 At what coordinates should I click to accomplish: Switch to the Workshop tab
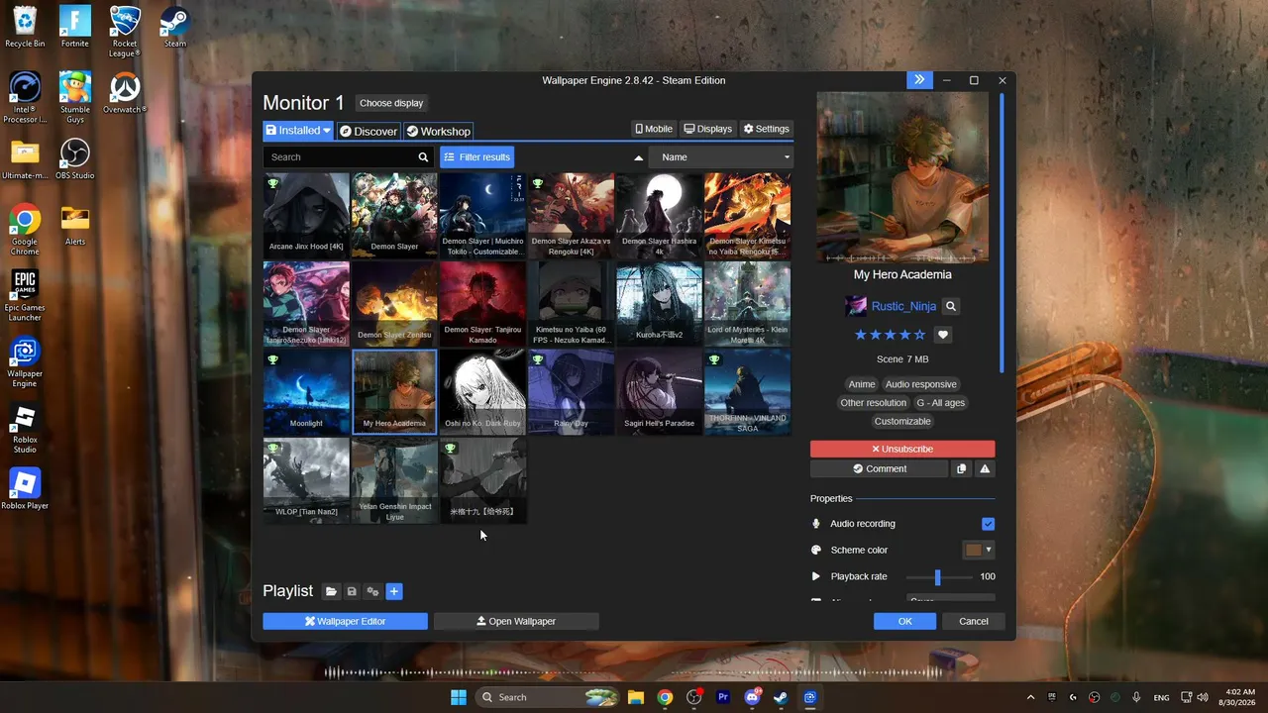[x=438, y=131]
